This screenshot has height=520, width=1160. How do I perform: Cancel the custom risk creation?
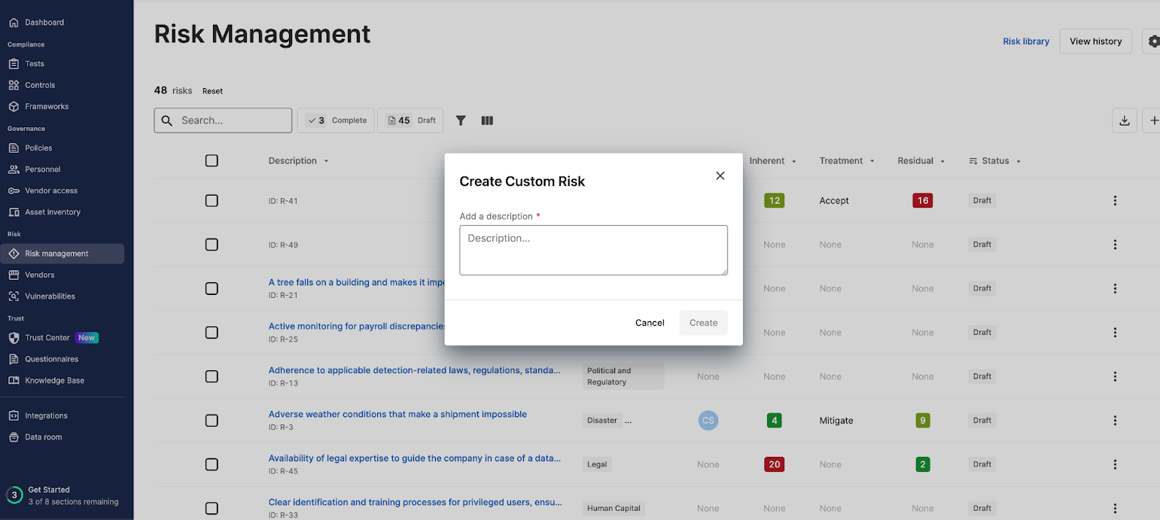tap(650, 323)
